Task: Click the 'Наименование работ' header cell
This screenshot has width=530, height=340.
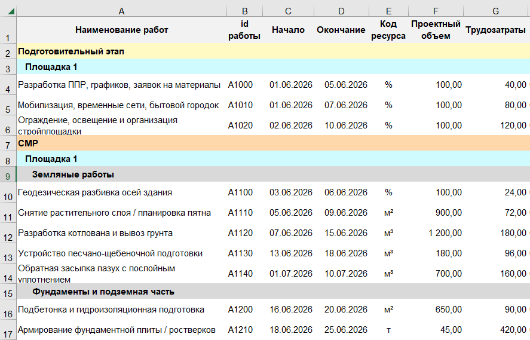Action: click(x=122, y=30)
